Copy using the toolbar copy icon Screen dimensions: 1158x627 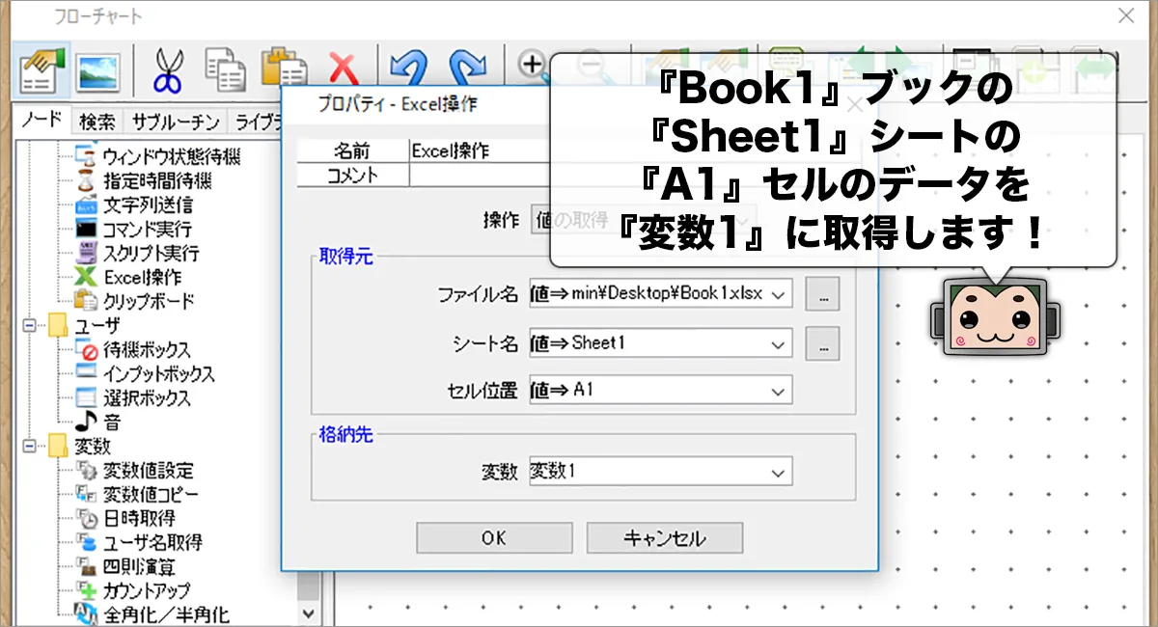click(x=225, y=70)
